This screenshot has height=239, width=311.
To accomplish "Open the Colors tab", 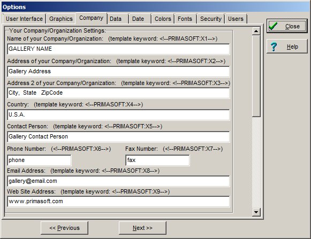I will (x=163, y=19).
